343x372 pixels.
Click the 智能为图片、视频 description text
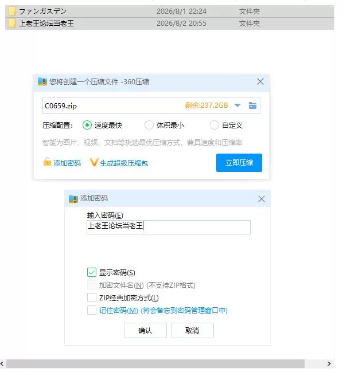pos(142,142)
